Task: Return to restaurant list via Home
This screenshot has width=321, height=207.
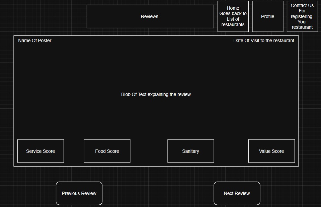Action: 233,16
